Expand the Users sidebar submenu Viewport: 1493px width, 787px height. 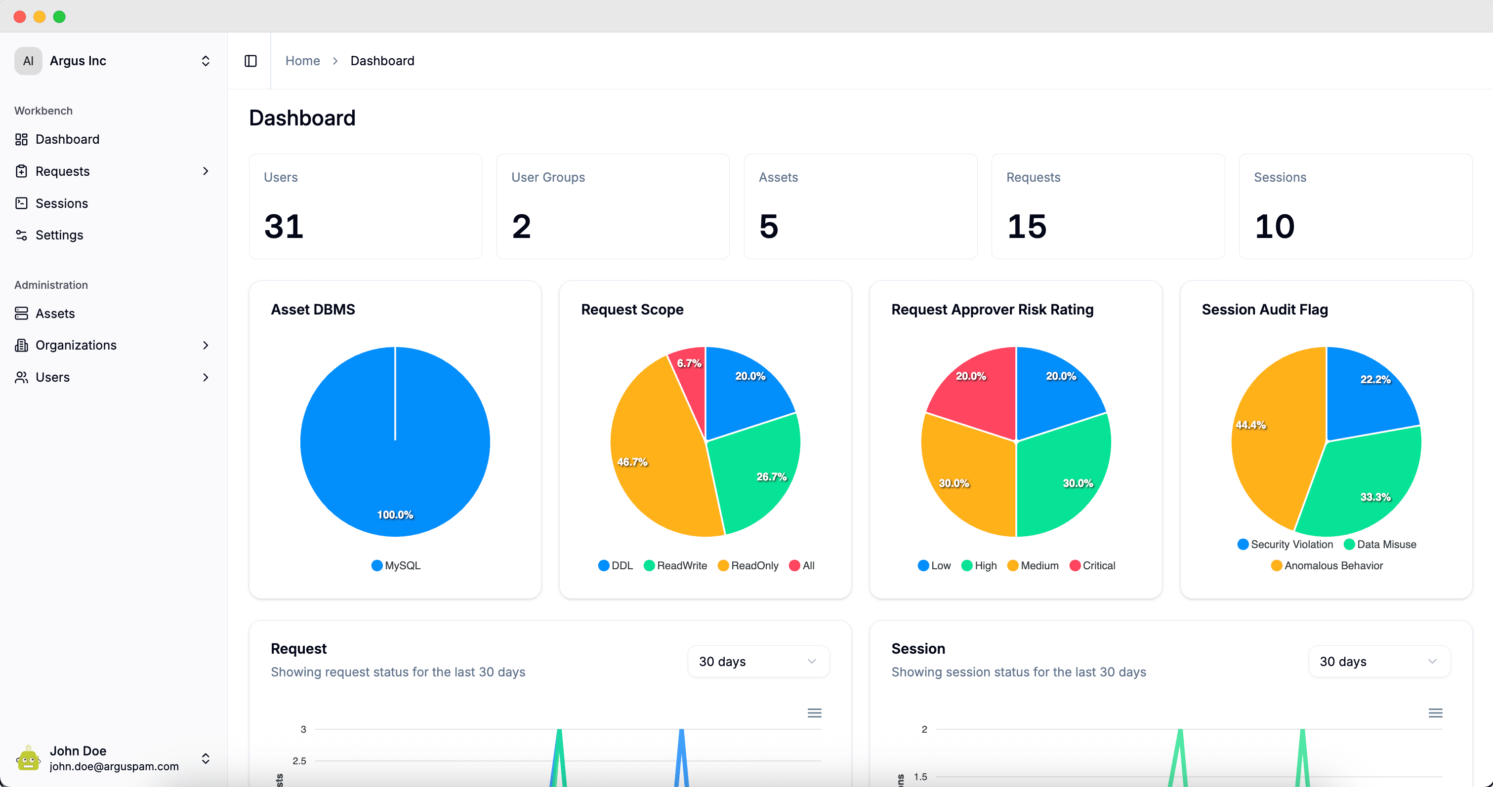pos(205,377)
